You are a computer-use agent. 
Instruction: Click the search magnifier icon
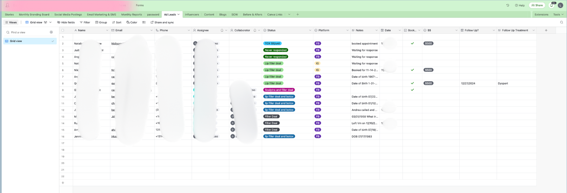click(x=562, y=22)
